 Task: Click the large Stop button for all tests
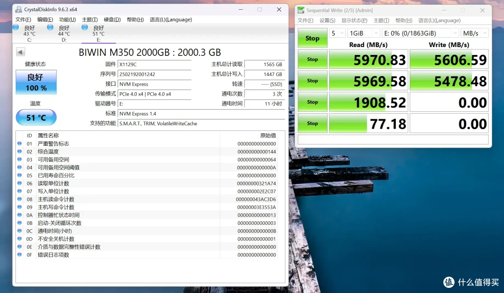pyautogui.click(x=312, y=38)
